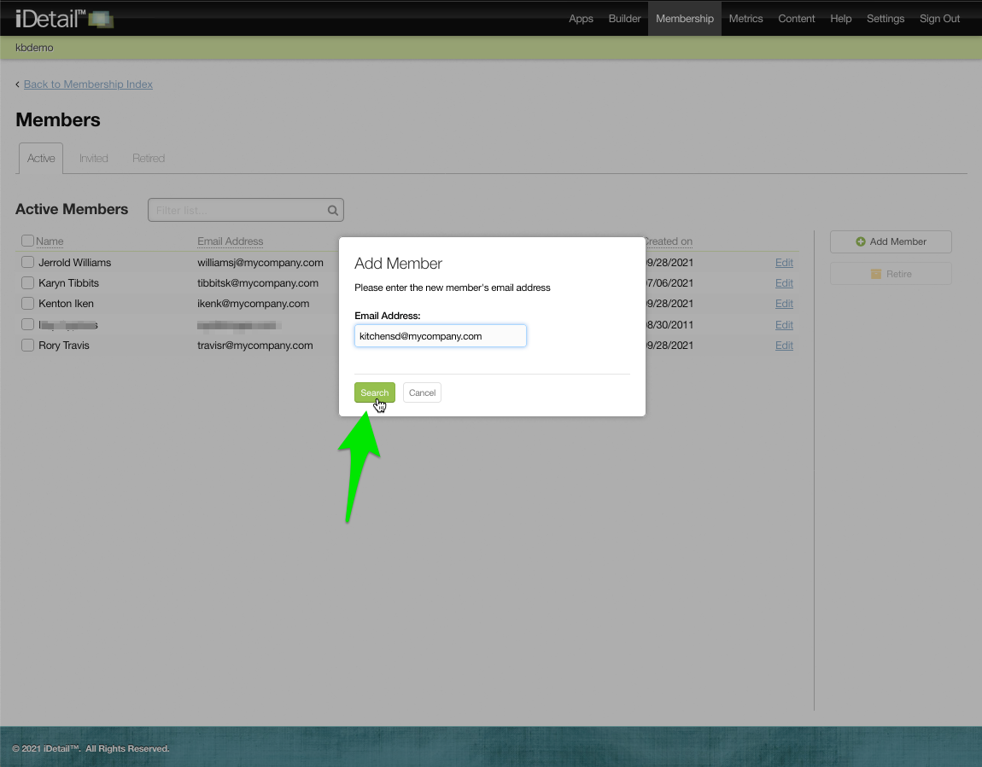Switch to the Retired tab
This screenshot has width=982, height=767.
pos(149,159)
